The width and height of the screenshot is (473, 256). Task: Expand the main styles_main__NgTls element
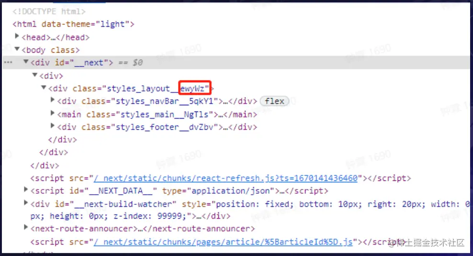point(53,113)
